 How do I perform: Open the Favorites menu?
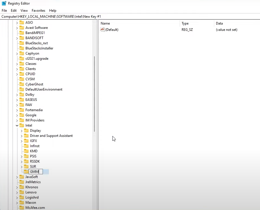(x=38, y=11)
